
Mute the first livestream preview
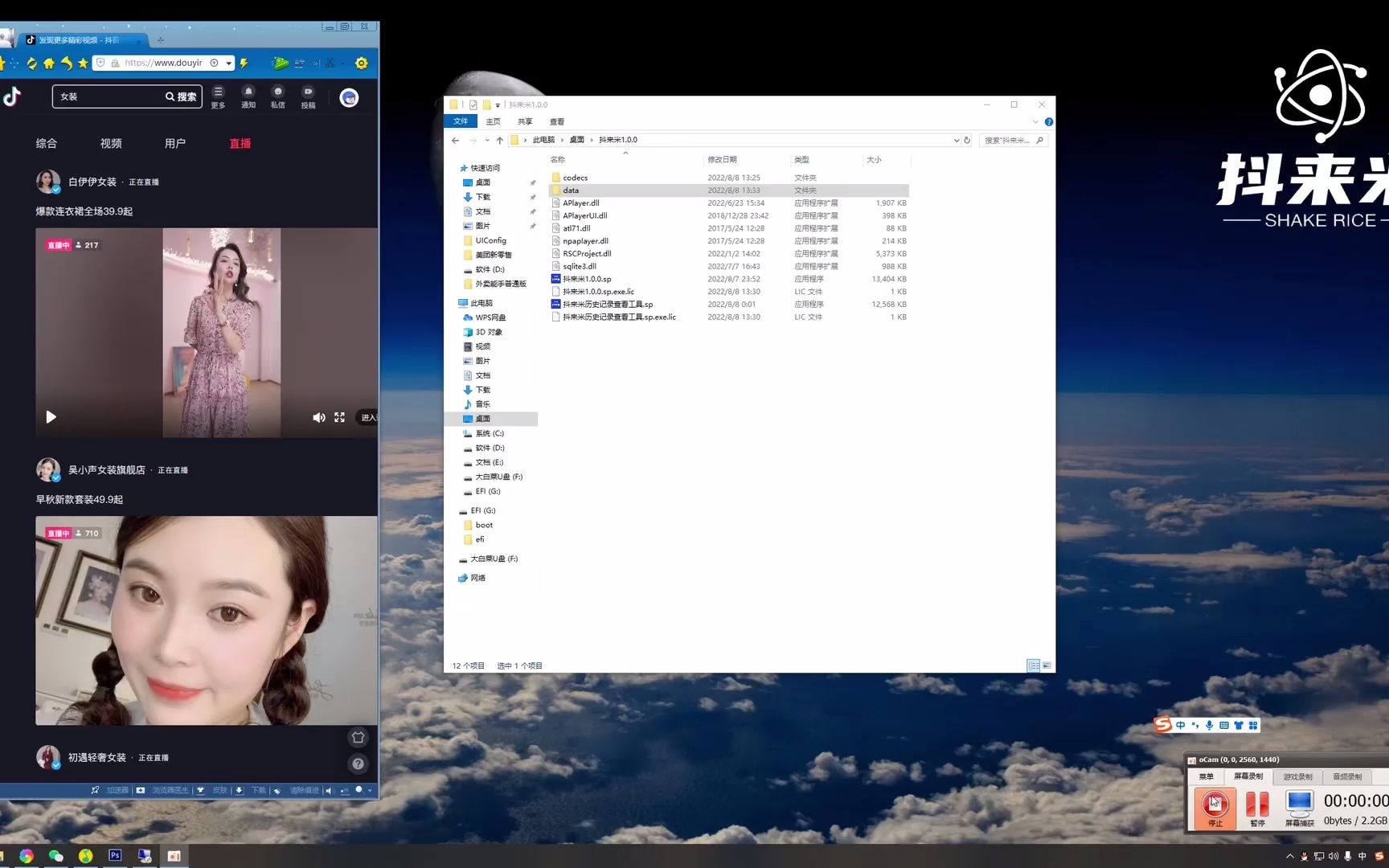pyautogui.click(x=319, y=417)
